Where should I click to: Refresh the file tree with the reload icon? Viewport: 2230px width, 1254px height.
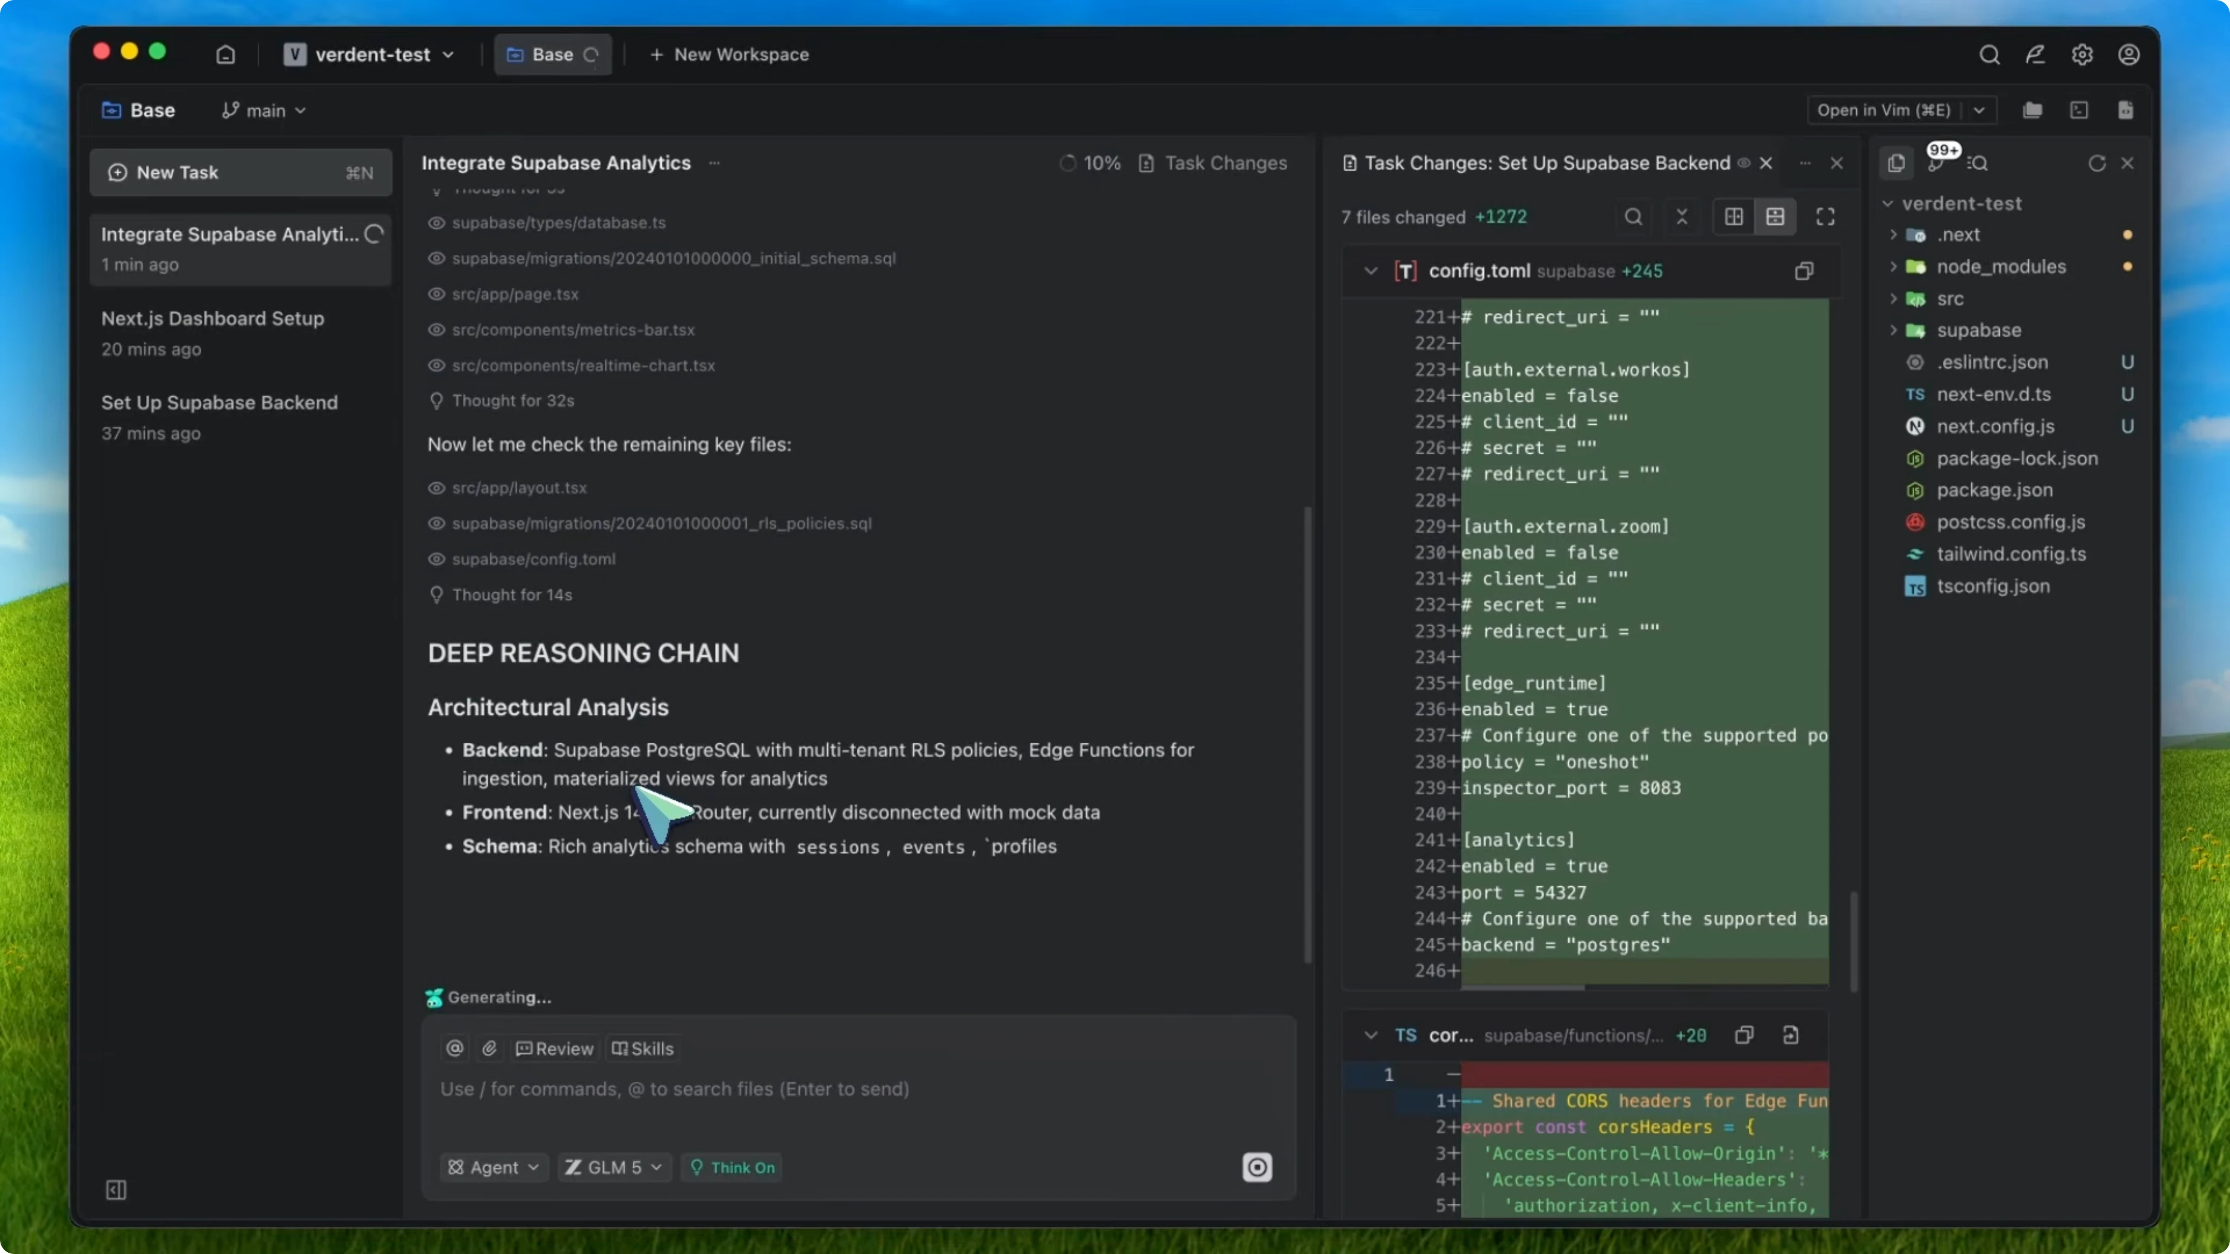tap(2097, 163)
